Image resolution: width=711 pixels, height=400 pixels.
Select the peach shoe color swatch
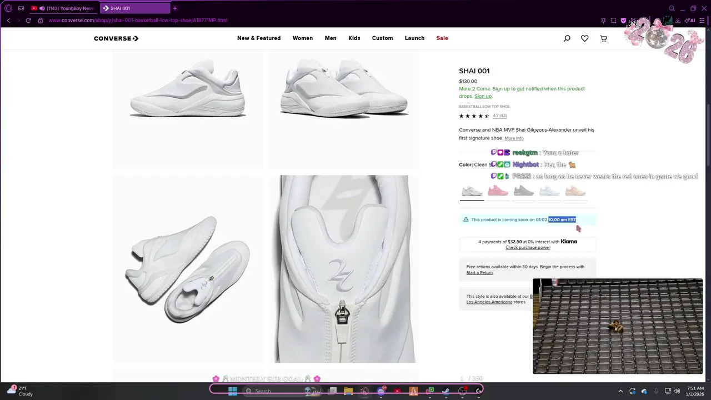575,191
